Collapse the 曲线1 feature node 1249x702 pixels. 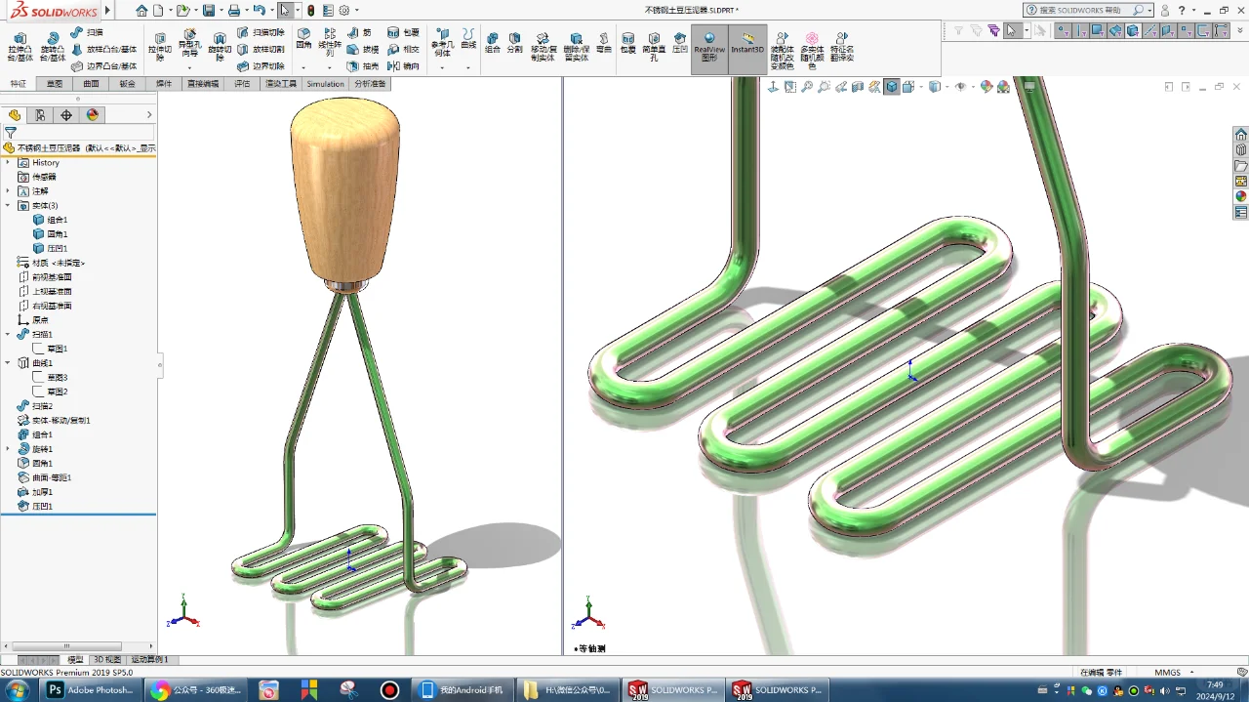click(8, 363)
